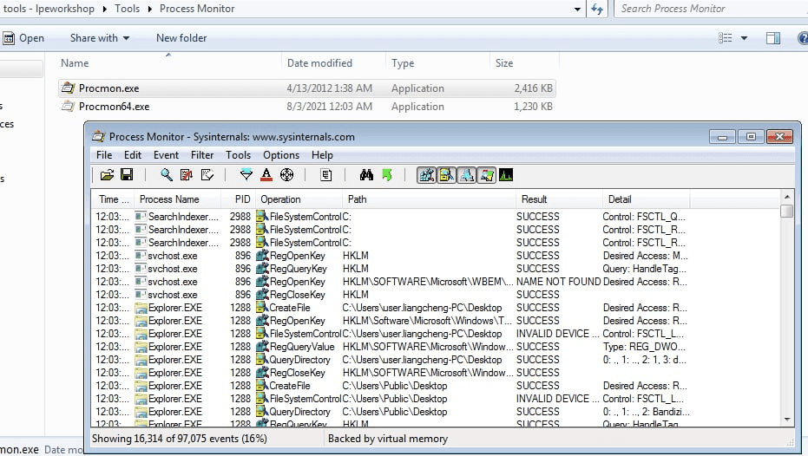This screenshot has height=456, width=808.
Task: Open the Edit menu
Action: pyautogui.click(x=133, y=155)
